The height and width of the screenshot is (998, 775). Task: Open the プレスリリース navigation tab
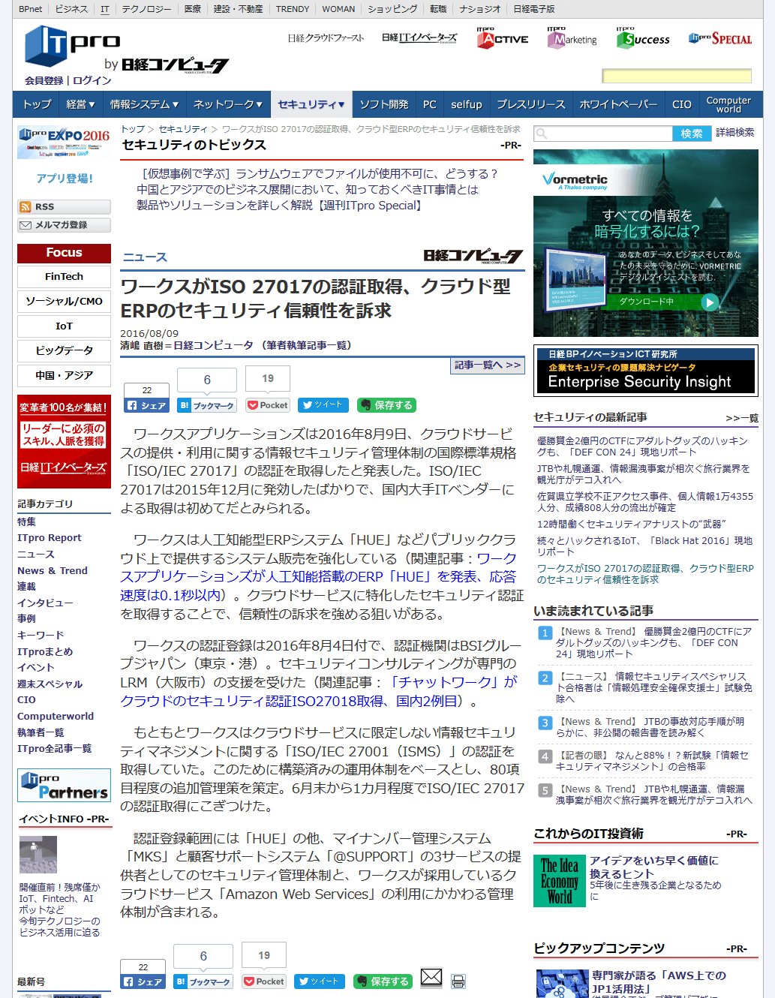coord(531,104)
